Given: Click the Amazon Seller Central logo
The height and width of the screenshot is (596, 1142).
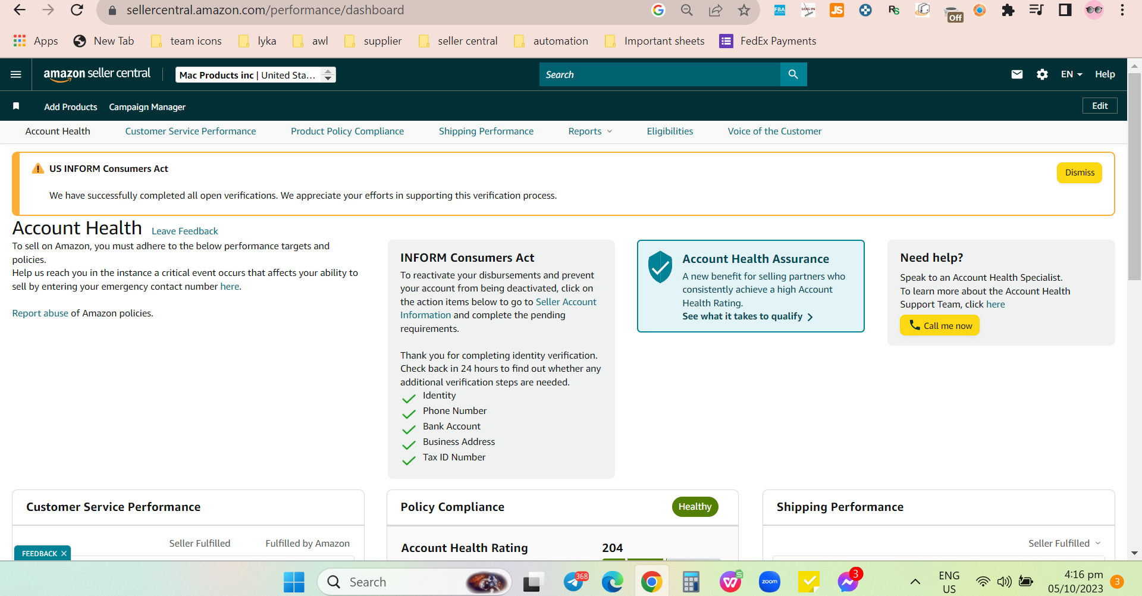Looking at the screenshot, I should 97,74.
